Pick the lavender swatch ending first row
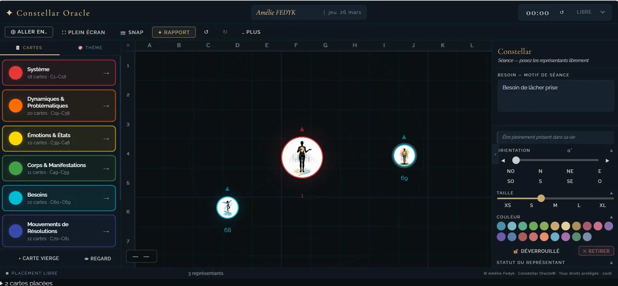Viewport: 618px width, 286px height. point(609,226)
